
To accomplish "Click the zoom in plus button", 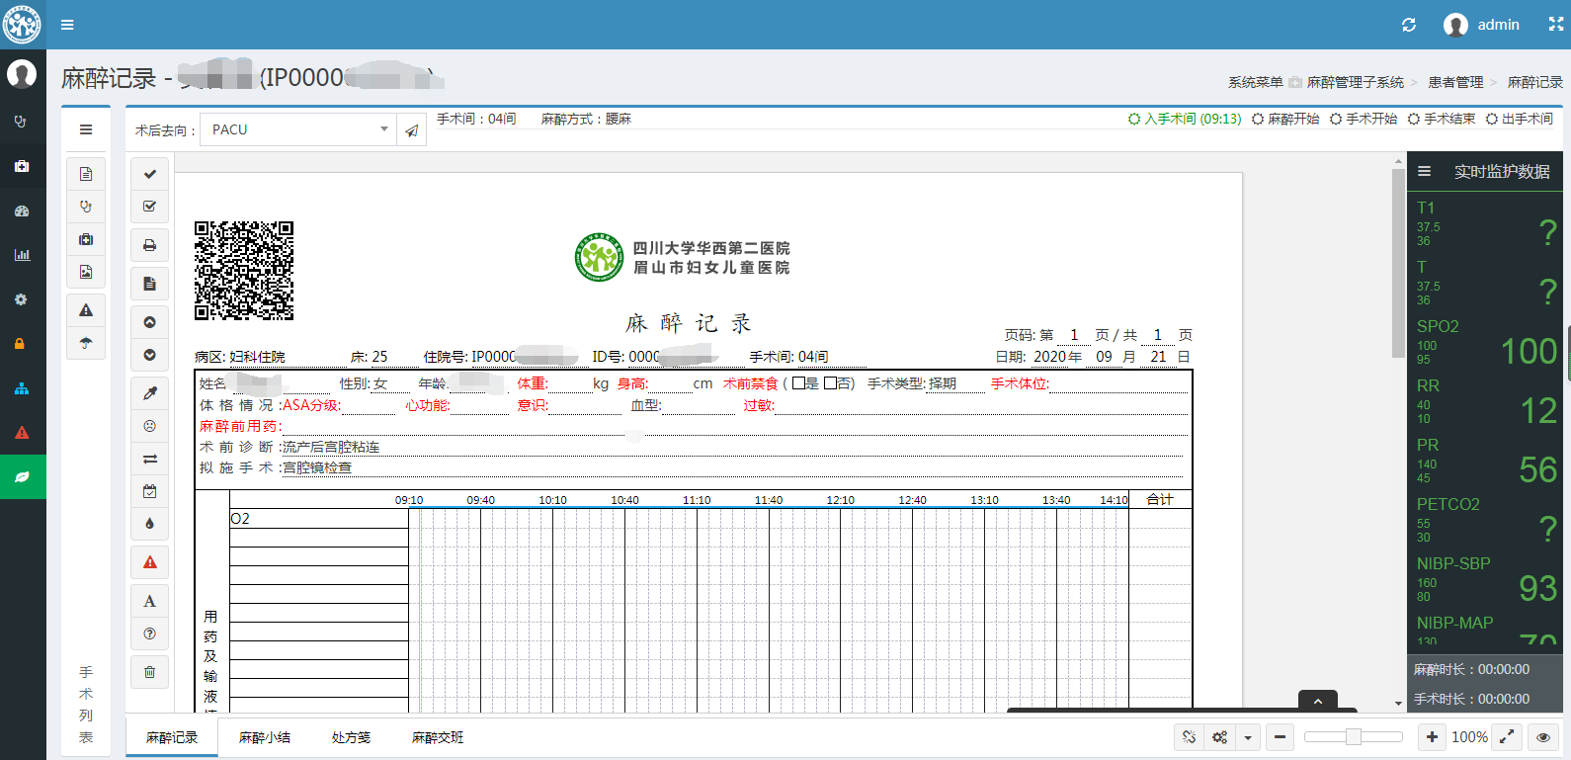I will click(x=1432, y=737).
